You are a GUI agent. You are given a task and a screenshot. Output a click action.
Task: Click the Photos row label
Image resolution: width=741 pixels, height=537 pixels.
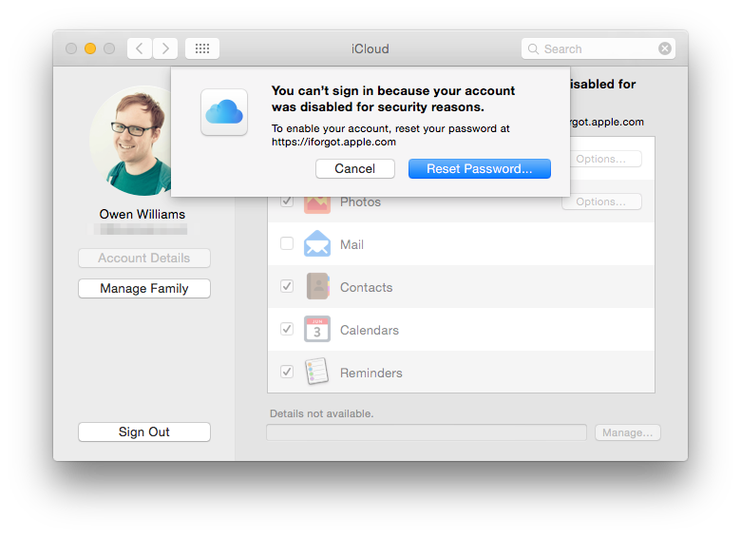coord(361,203)
